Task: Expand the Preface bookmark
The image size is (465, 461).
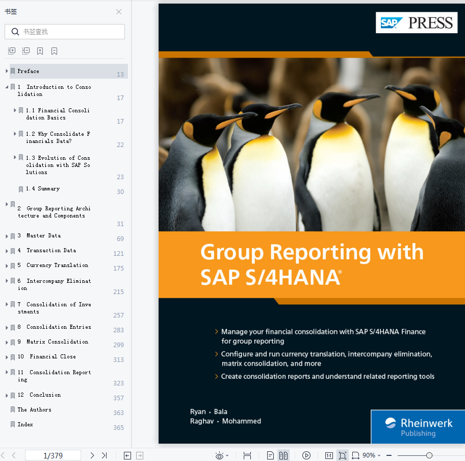Action: [7, 71]
